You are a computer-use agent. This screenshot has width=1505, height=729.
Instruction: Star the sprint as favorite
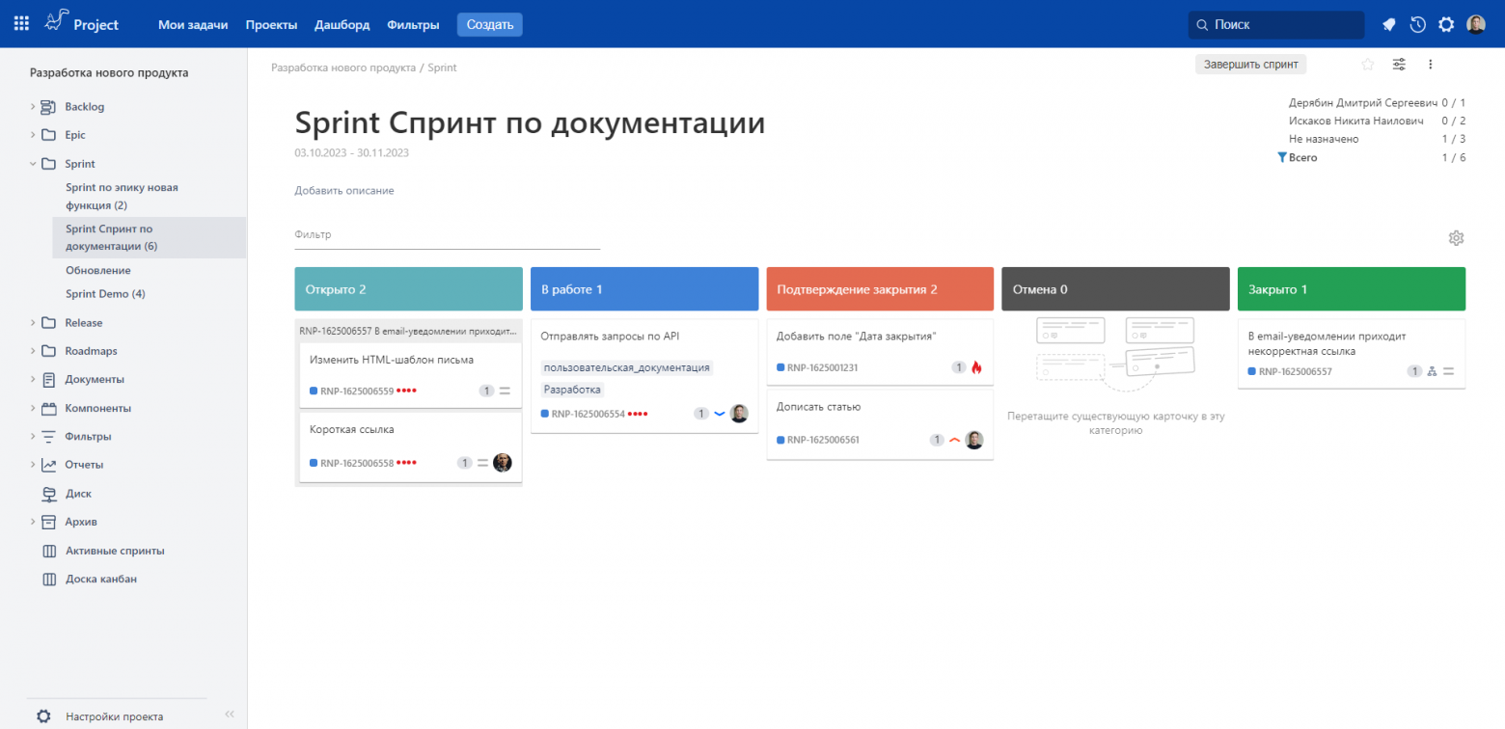[1367, 65]
